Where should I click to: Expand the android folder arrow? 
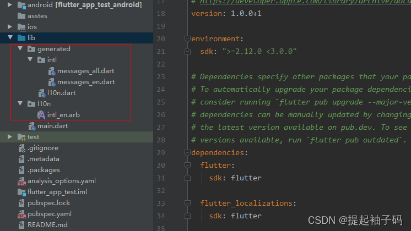click(x=10, y=4)
